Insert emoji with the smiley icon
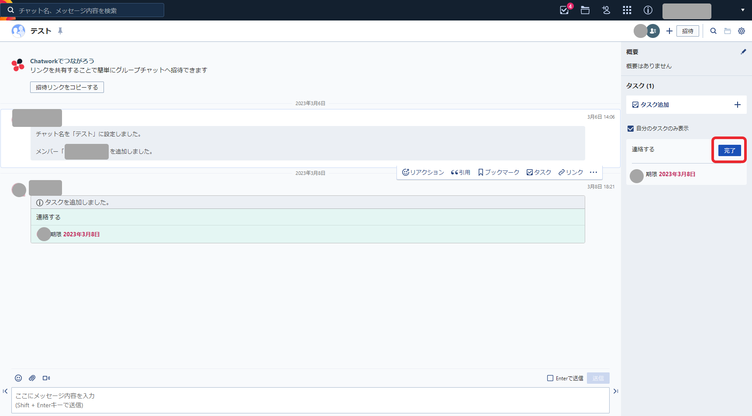 (18, 378)
